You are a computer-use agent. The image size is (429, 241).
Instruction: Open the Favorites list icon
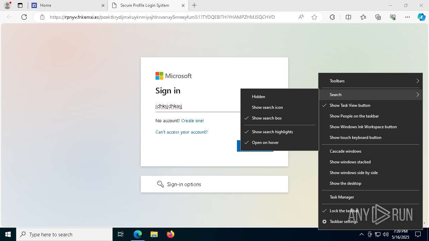click(x=363, y=17)
